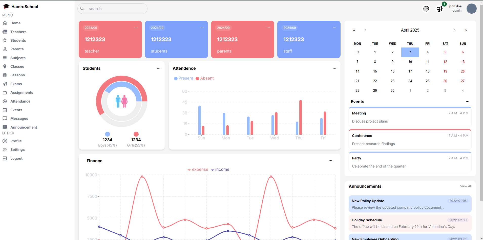Open Events section more options
Viewport: 483px width, 240px height.
[x=468, y=102]
